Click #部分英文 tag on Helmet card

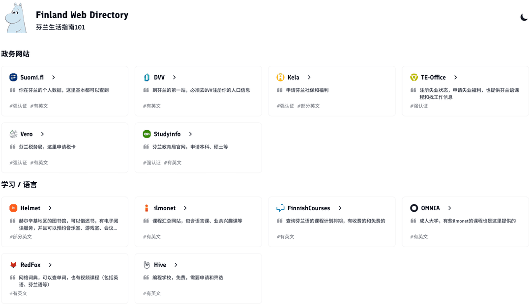pos(21,237)
